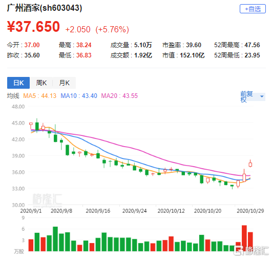Image resolution: width=272 pixels, height=259 pixels.
Task: Click the 成交量 value 5.10万
Action: pyautogui.click(x=143, y=45)
